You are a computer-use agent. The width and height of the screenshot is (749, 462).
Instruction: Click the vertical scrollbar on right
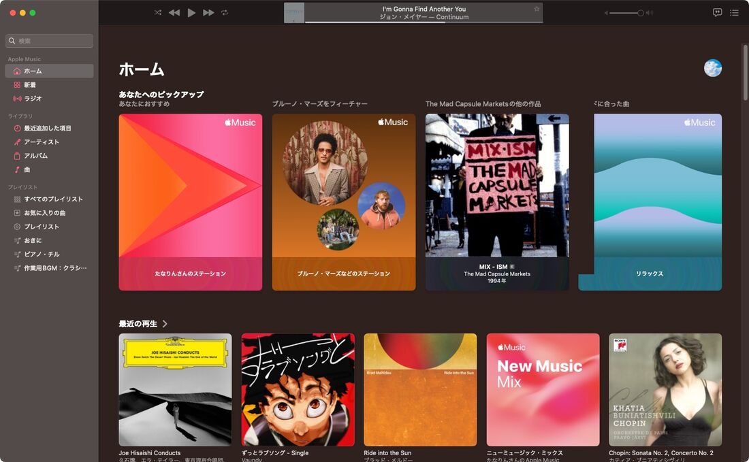click(745, 73)
